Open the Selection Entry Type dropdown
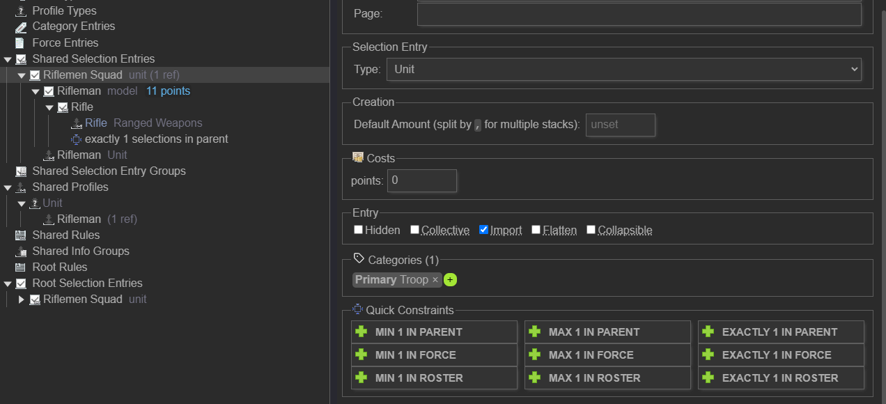 (x=624, y=69)
